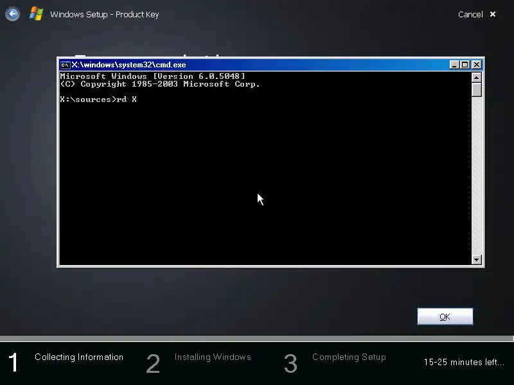
Task: Click the 'Windows Setup - Product Key' title
Action: pyautogui.click(x=105, y=14)
